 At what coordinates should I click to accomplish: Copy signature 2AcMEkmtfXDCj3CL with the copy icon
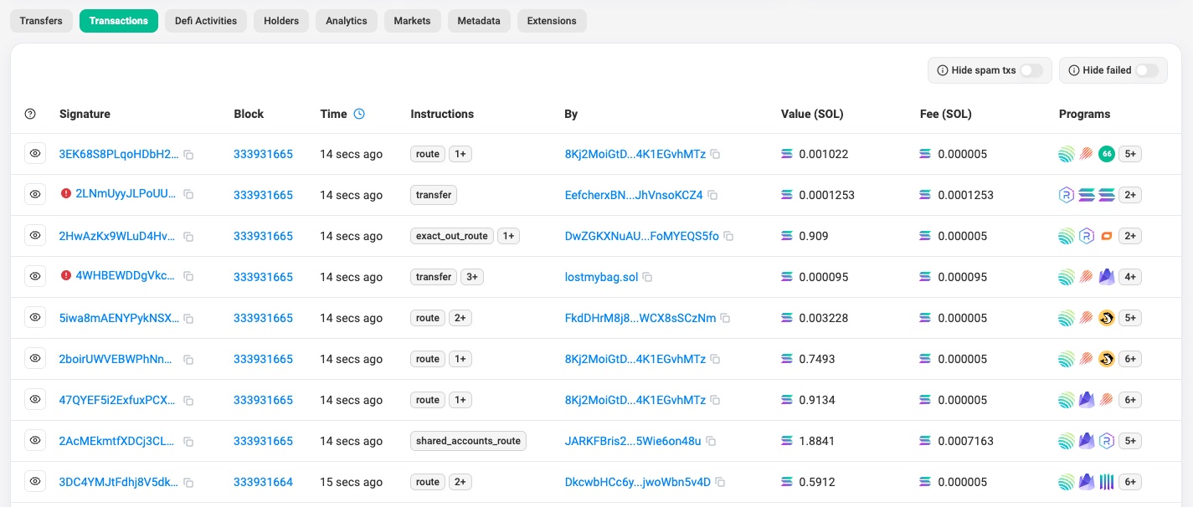click(x=188, y=442)
